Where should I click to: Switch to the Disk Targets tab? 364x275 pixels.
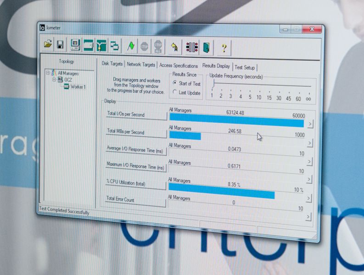coord(112,64)
